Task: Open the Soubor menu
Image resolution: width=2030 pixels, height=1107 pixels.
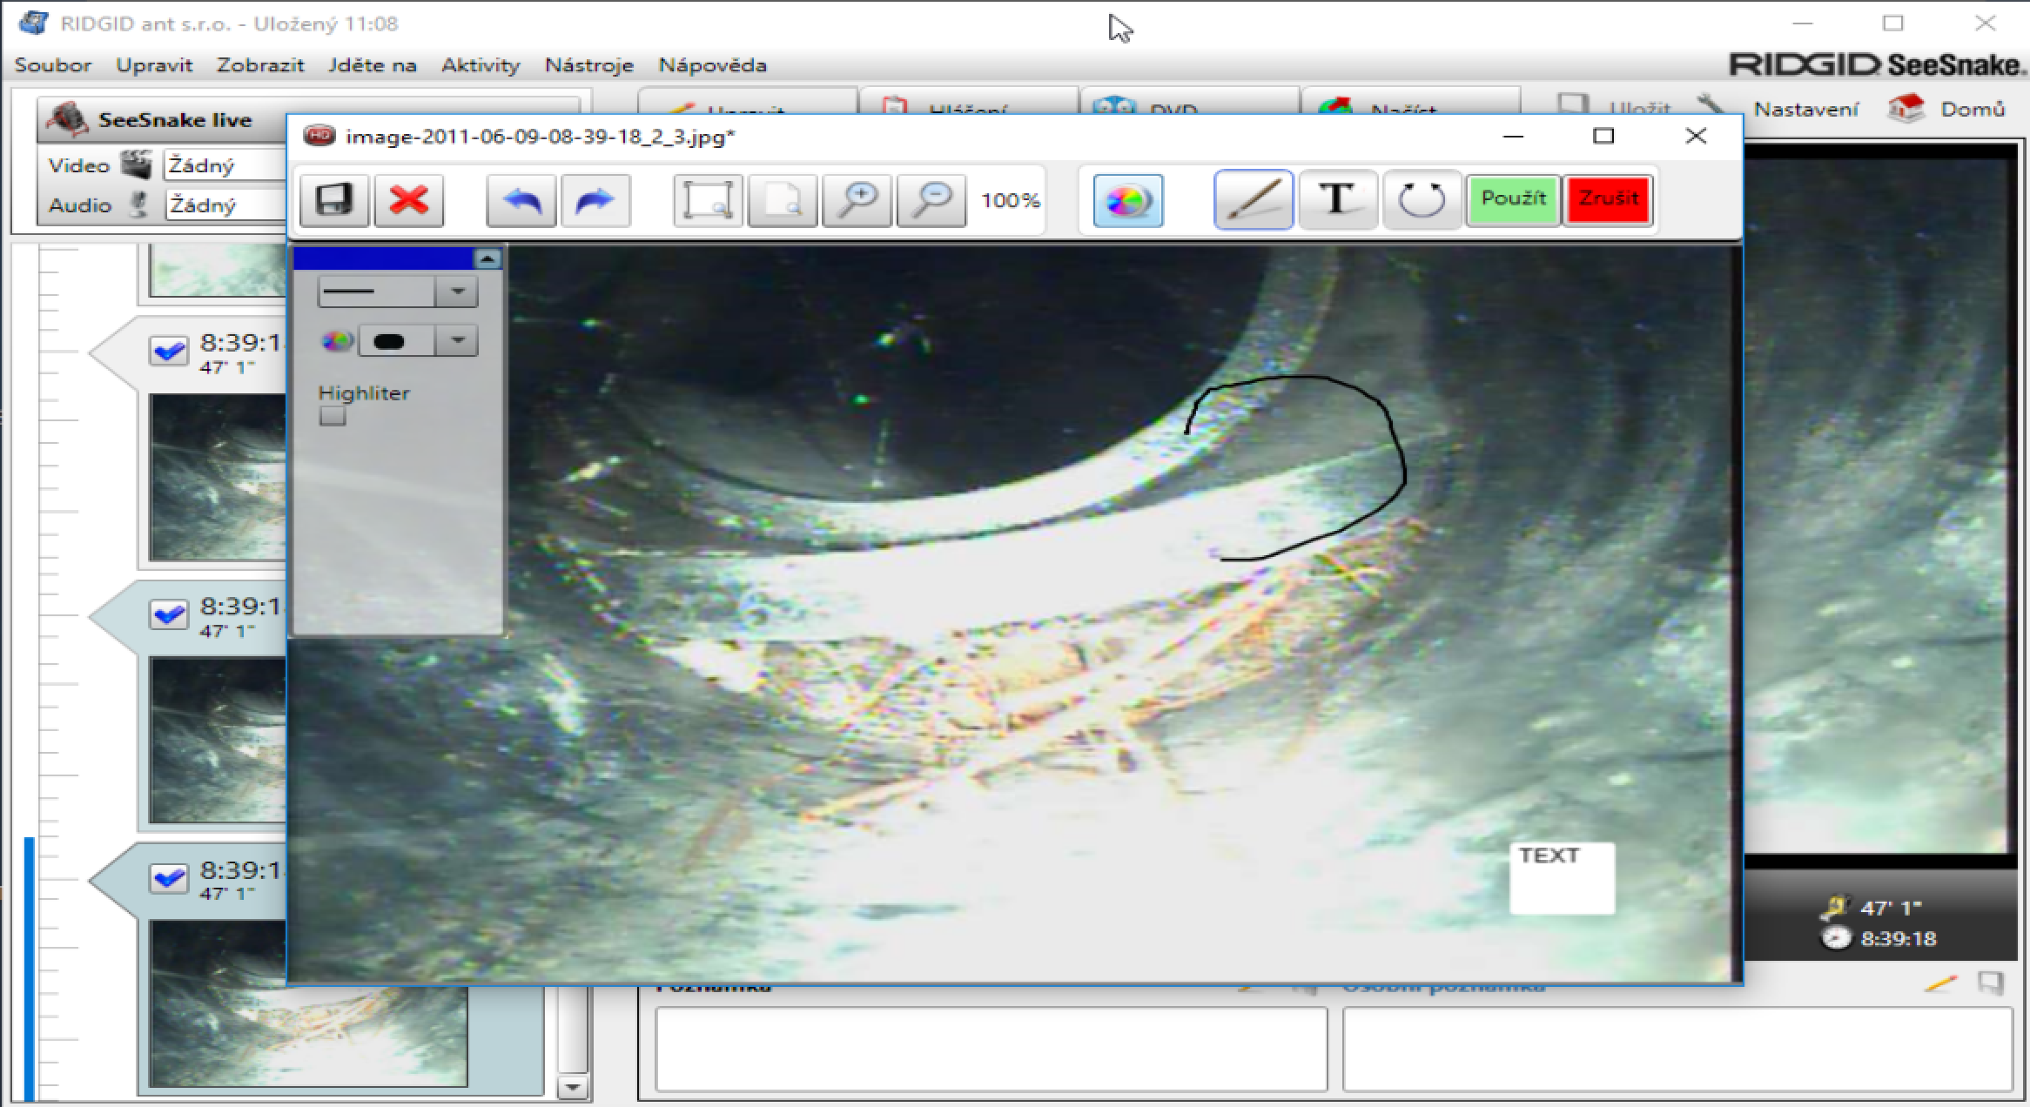Action: 53,65
